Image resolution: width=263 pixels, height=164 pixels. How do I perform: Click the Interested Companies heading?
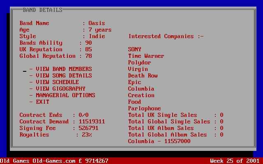click(166, 36)
